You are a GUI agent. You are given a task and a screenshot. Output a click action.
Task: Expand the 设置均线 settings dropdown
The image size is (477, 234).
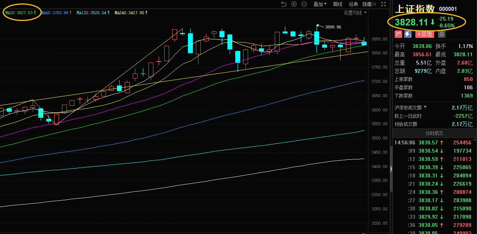(355, 13)
